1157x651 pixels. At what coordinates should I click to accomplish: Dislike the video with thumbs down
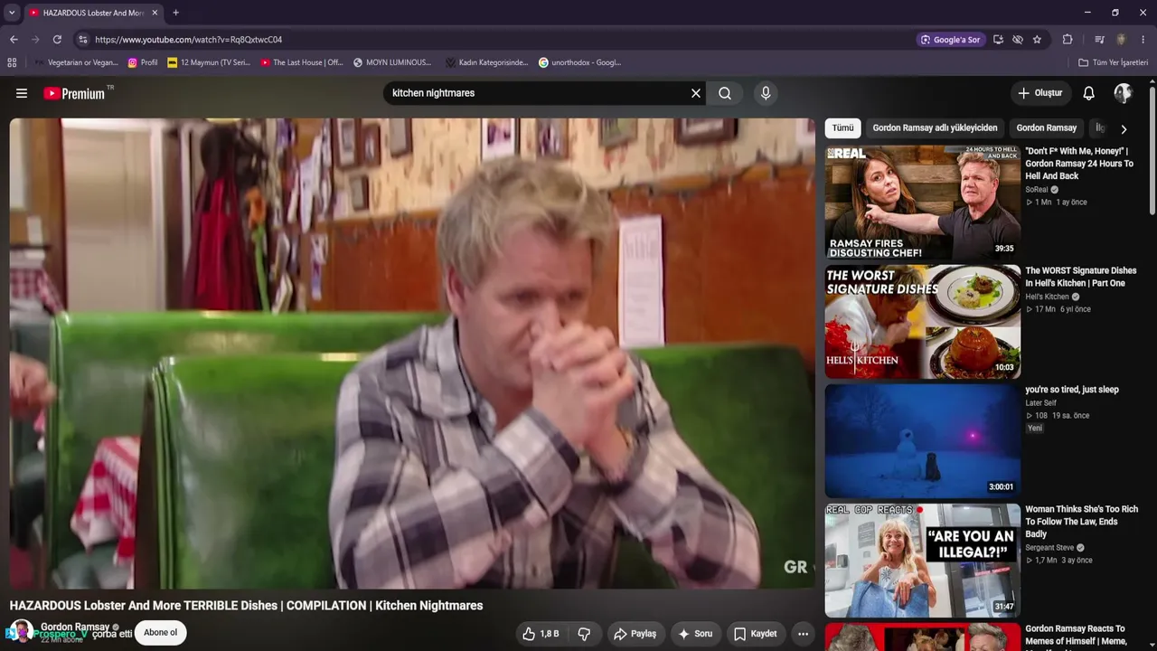click(584, 634)
